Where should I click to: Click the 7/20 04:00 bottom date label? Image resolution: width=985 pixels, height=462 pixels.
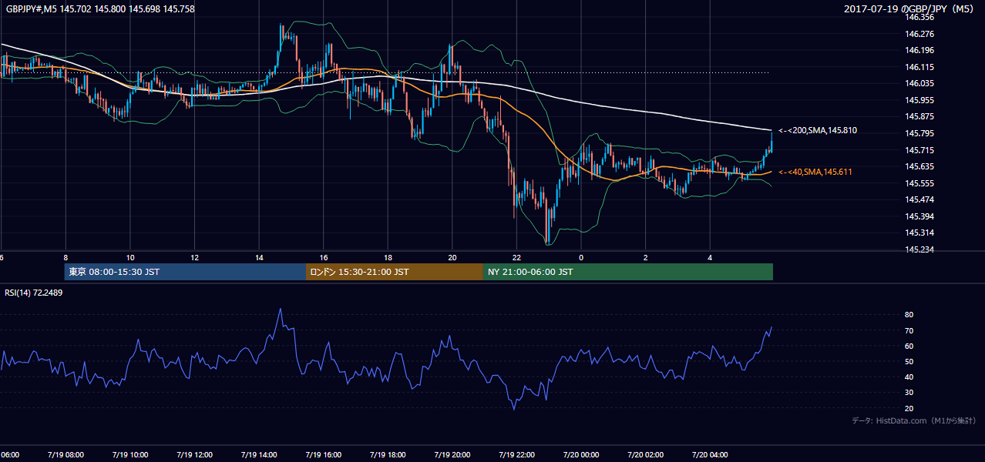[x=711, y=455]
